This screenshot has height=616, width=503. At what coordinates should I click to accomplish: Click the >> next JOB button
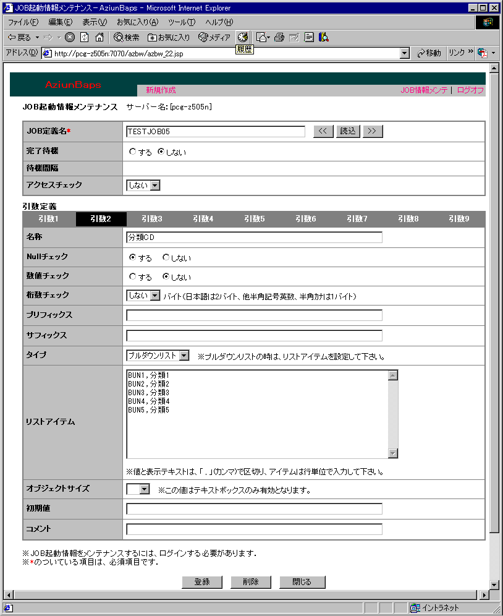click(373, 131)
